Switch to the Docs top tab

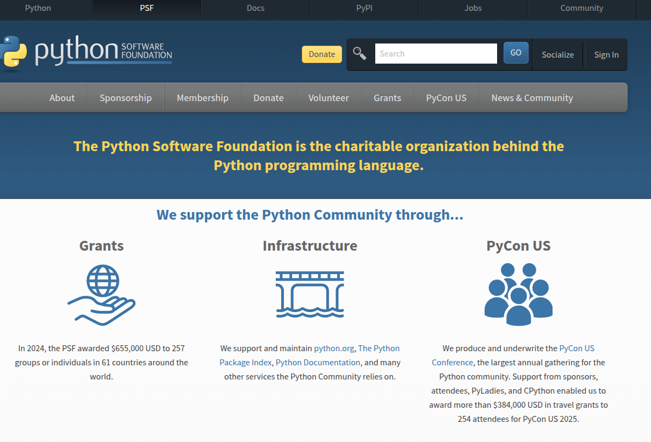pyautogui.click(x=255, y=8)
